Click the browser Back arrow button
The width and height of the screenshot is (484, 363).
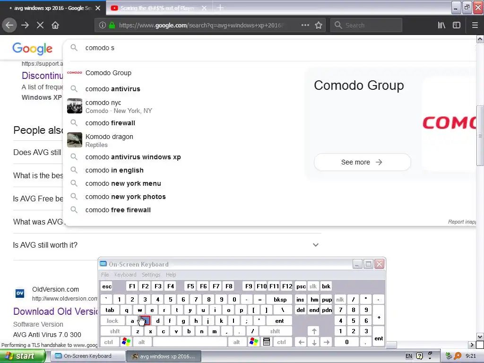pyautogui.click(x=9, y=26)
